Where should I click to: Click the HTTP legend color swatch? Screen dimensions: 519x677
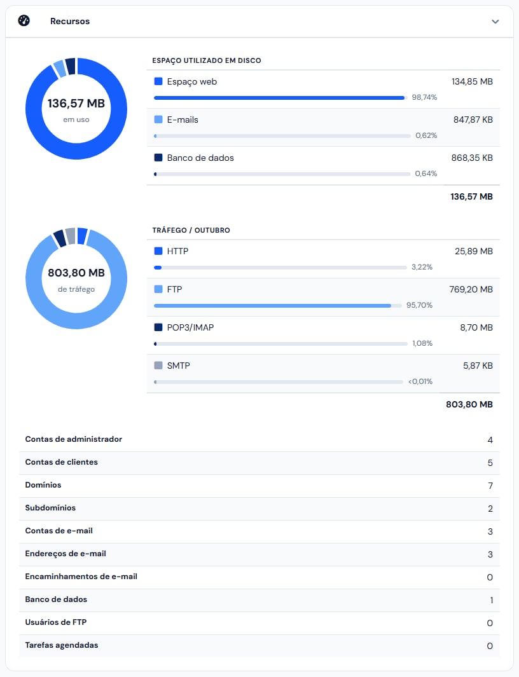pos(158,251)
